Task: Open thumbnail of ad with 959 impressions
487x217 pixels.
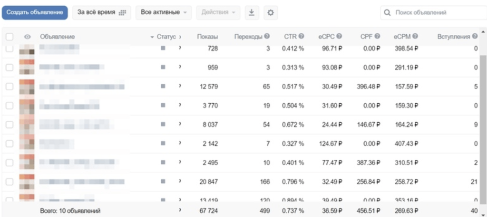Action: [x=27, y=67]
